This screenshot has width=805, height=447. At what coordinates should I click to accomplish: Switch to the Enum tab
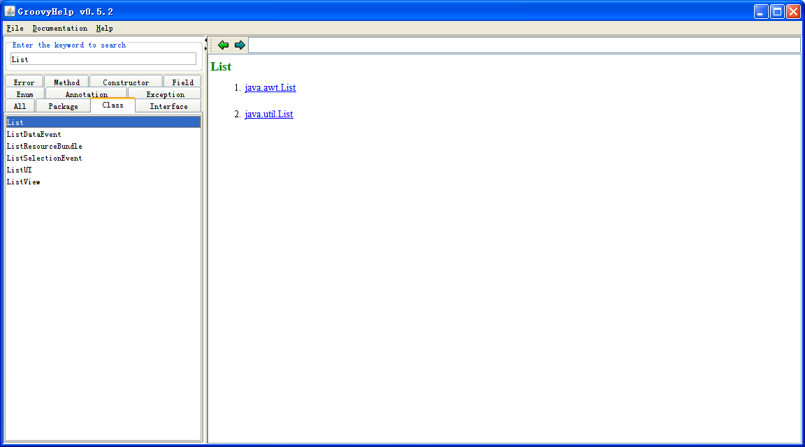coord(24,94)
